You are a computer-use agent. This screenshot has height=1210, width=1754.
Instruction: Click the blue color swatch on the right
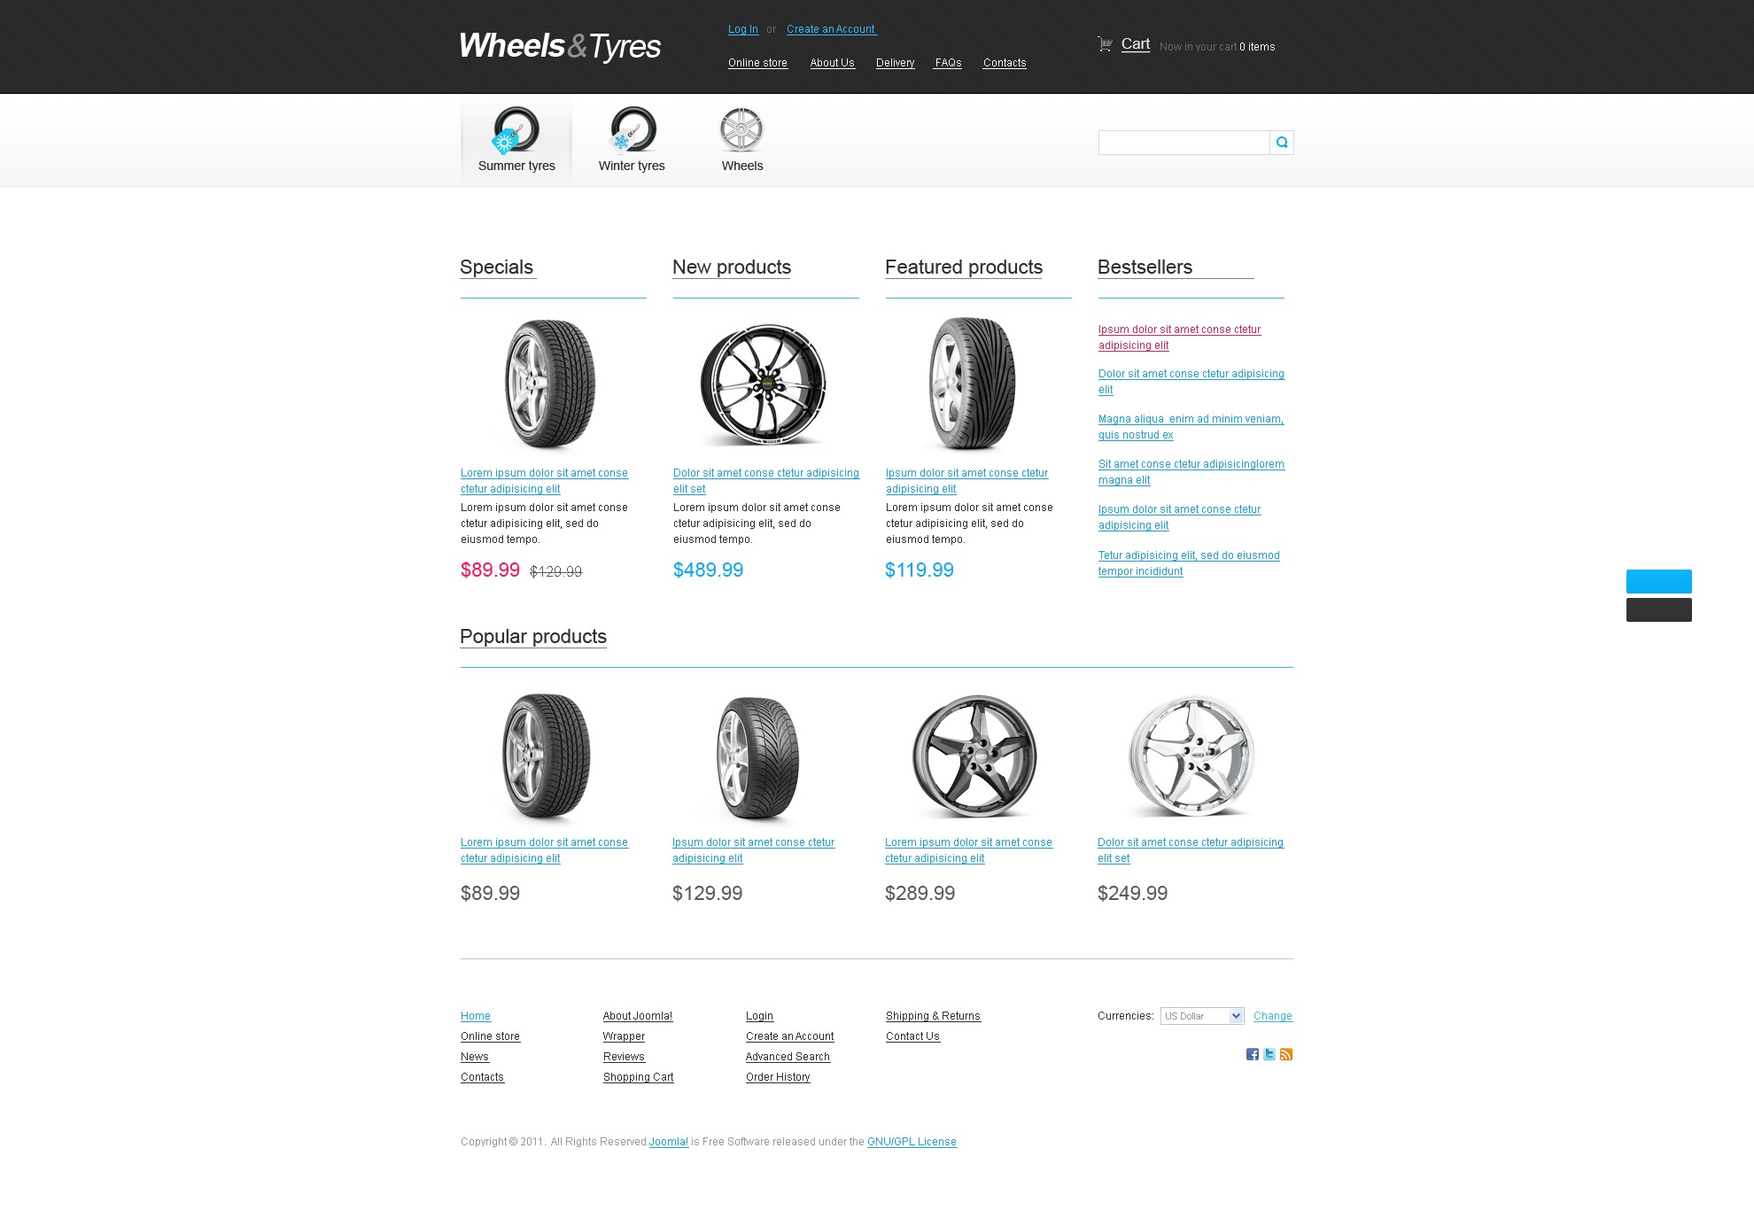pos(1659,581)
